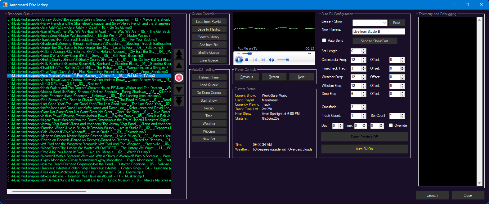Increase Set Length using up arrow
This screenshot has height=204, width=489.
coord(364,50)
